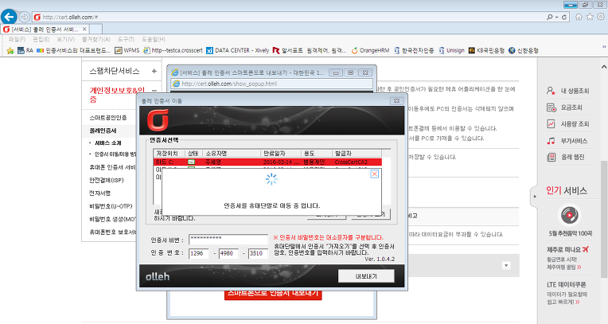Click the browser forward arrow button
The width and height of the screenshot is (608, 324).
click(25, 17)
